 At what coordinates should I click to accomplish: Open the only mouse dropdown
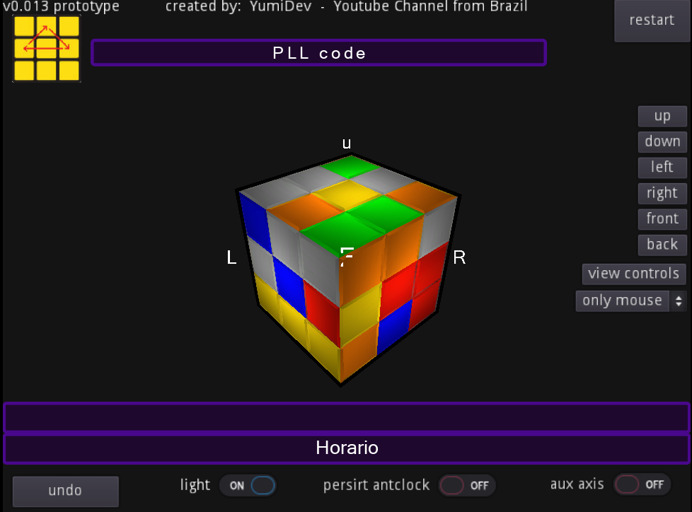(623, 301)
